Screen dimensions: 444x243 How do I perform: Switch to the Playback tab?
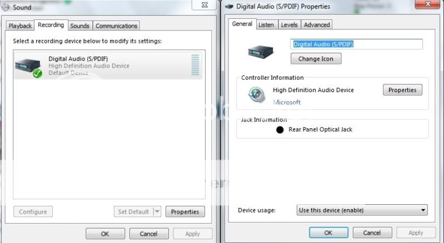[x=20, y=26]
